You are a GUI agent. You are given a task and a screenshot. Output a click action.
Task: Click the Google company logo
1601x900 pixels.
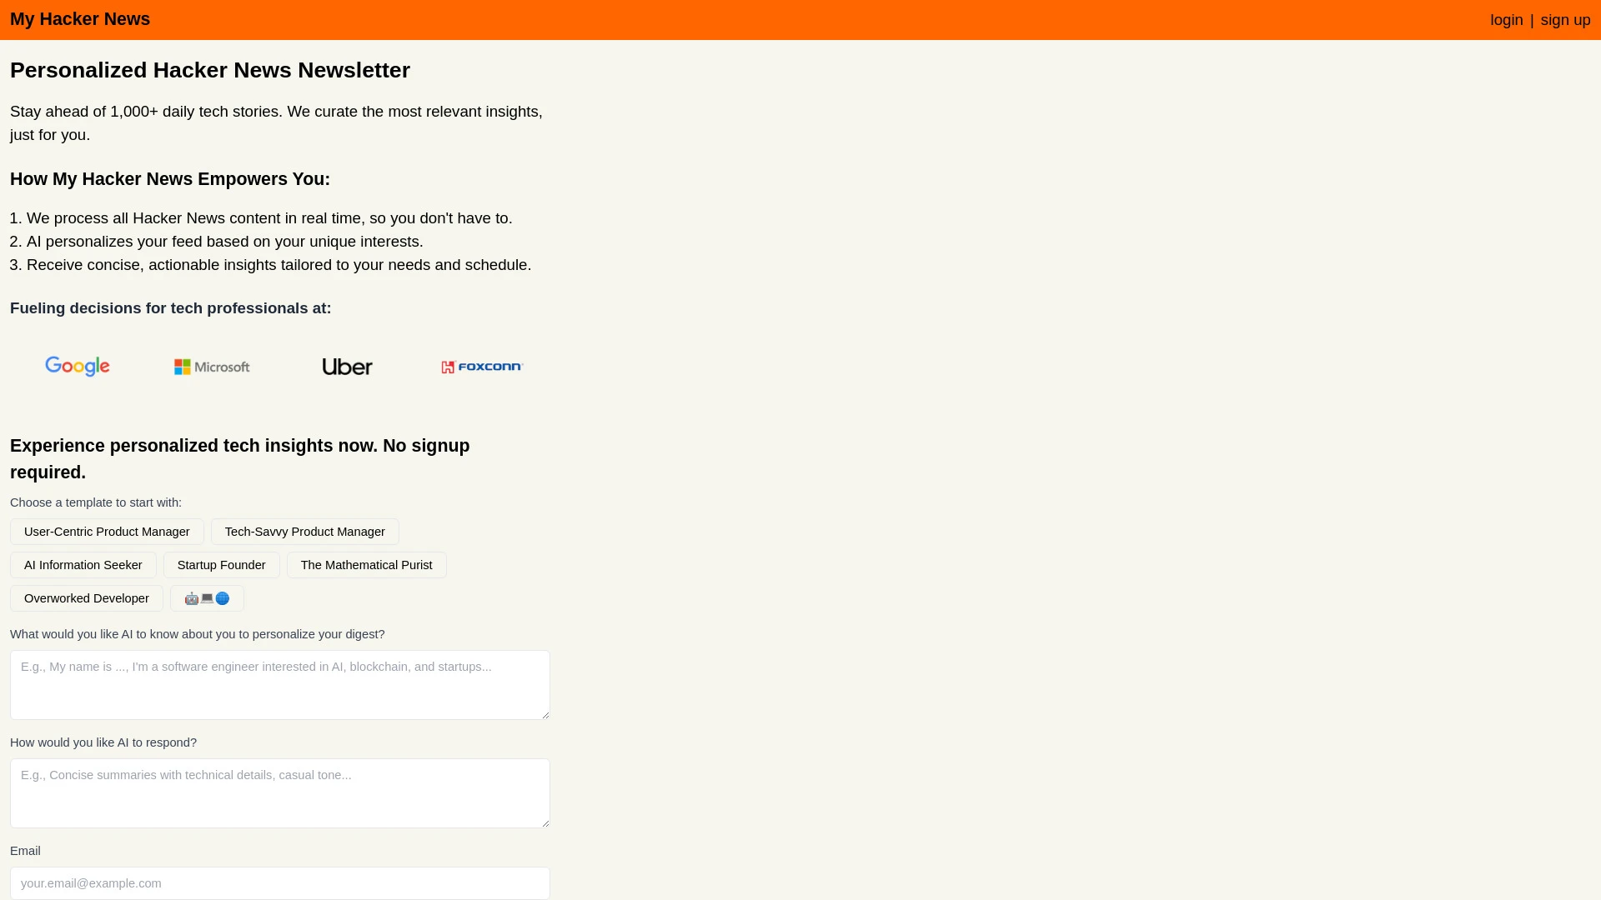(77, 366)
